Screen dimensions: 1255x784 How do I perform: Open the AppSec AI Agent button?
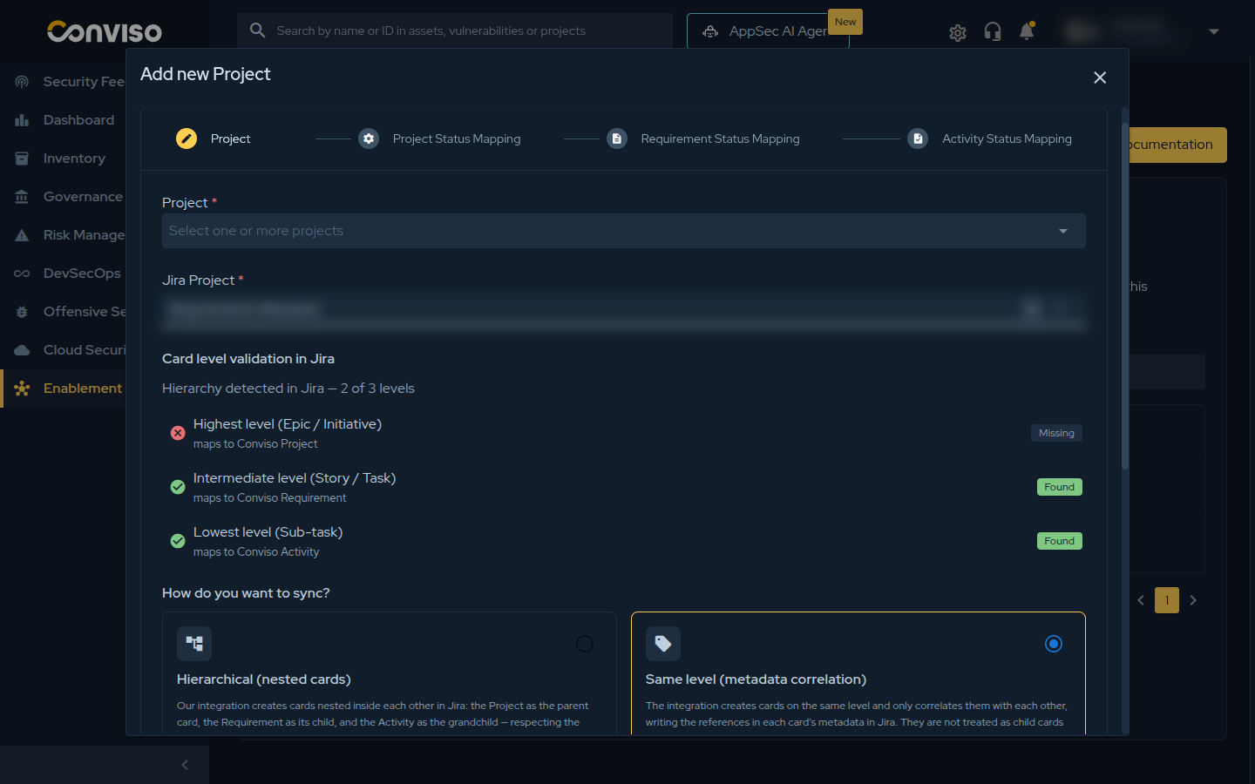pos(768,31)
